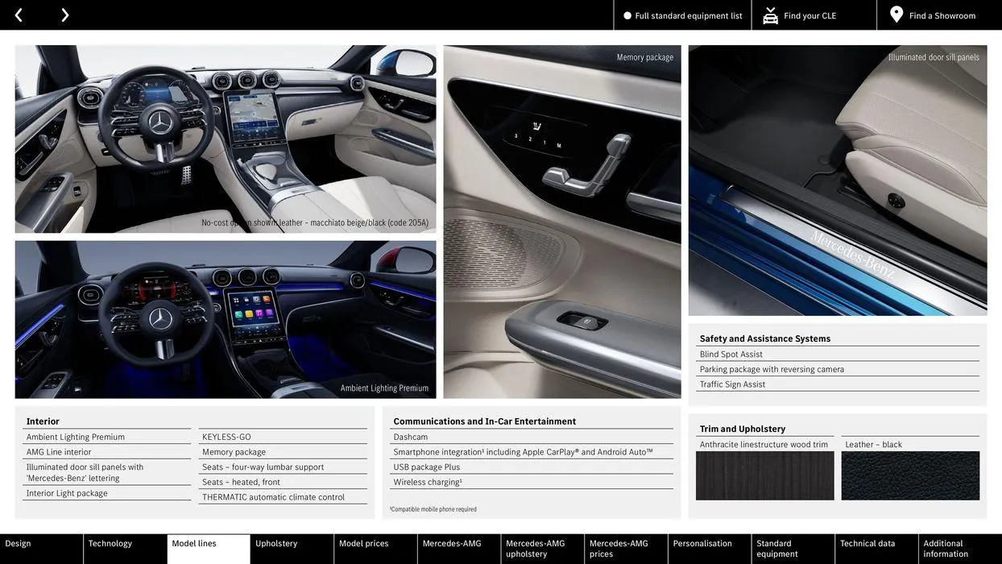Click the bullet icon before Full standard equipment list
This screenshot has width=1002, height=564.
click(627, 15)
